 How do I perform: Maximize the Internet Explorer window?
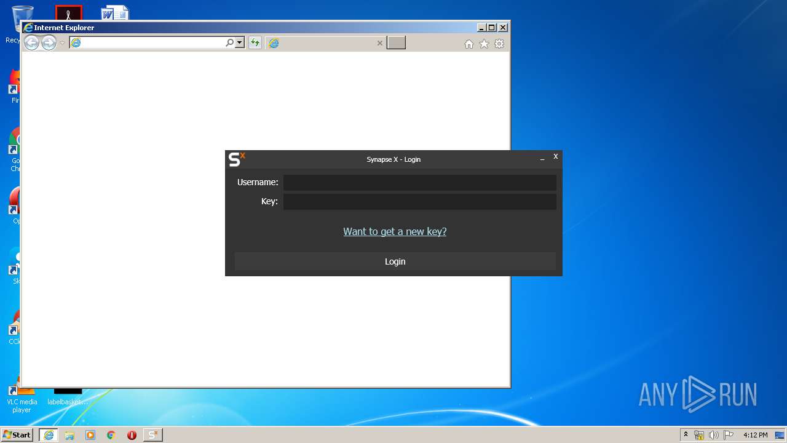pyautogui.click(x=491, y=28)
